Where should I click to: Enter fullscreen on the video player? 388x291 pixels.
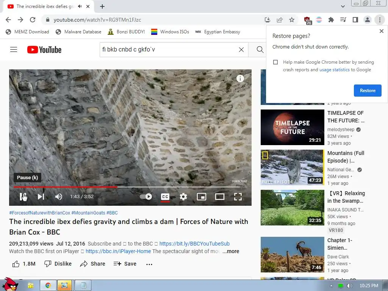pyautogui.click(x=238, y=197)
